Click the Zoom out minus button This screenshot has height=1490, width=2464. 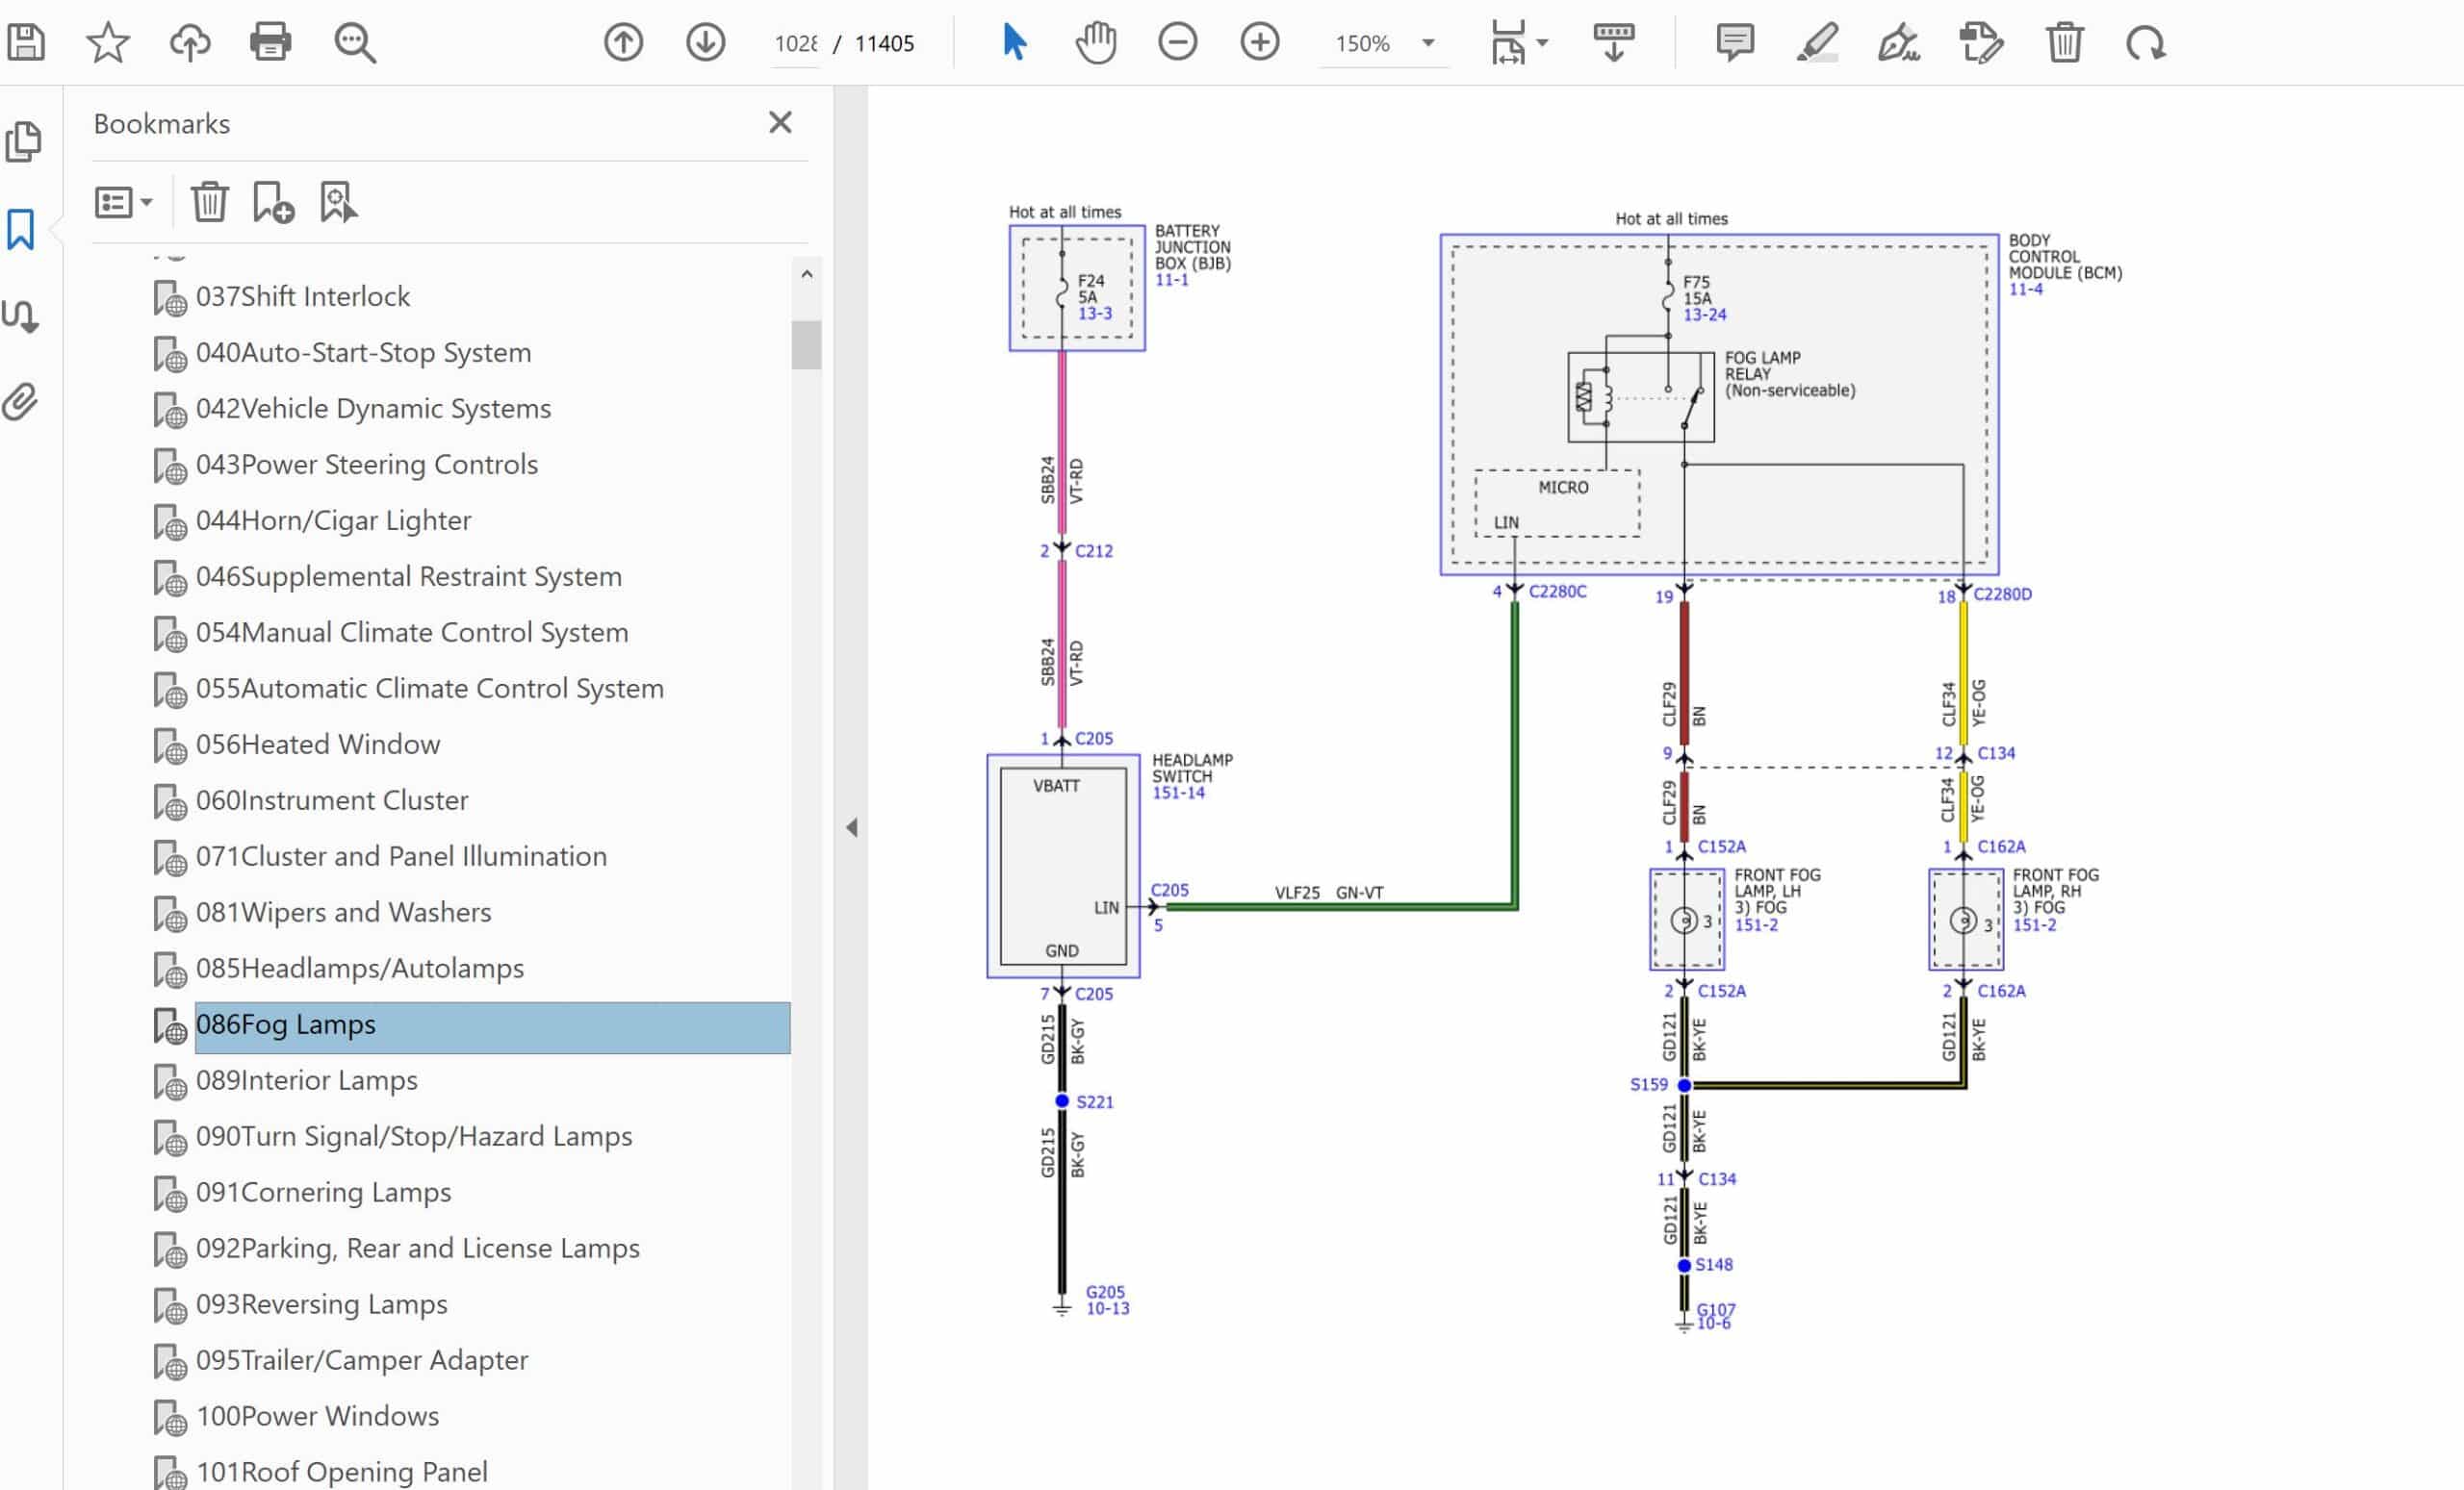click(1177, 43)
